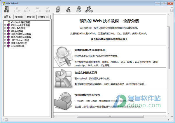This screenshot has width=175, height=123.
Task: Expand the W3CSchool全套教程 tree node
Action: coord(5,25)
